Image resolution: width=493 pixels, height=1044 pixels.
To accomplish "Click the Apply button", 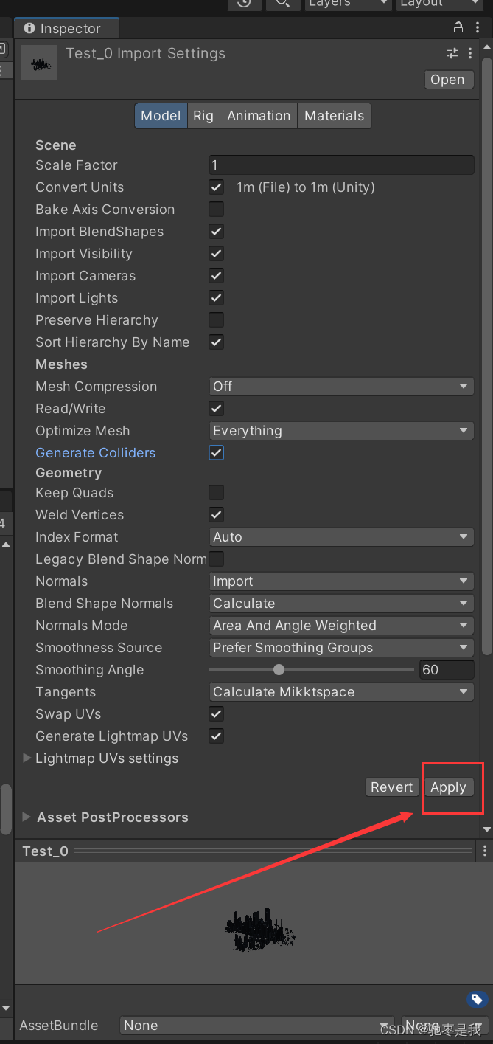I will tap(448, 787).
